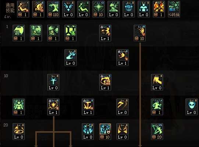Select the locked sun skill bound to Q
Viewport: 199px width, 147px height.
53,104
